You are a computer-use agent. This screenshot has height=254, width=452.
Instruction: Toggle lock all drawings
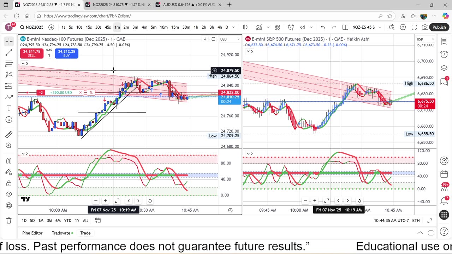[9, 183]
